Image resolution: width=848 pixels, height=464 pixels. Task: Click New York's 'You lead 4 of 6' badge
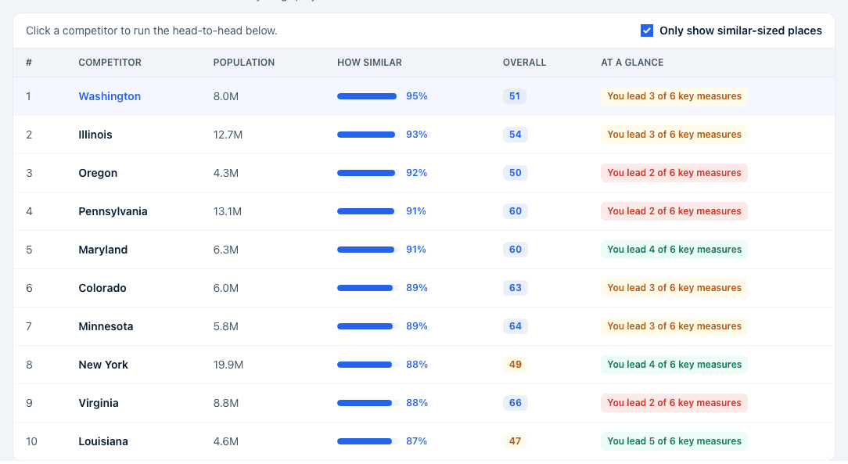click(x=674, y=365)
